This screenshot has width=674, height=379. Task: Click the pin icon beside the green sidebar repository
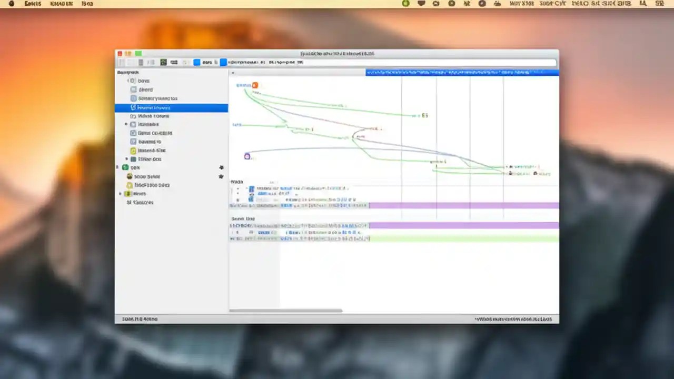[221, 167]
